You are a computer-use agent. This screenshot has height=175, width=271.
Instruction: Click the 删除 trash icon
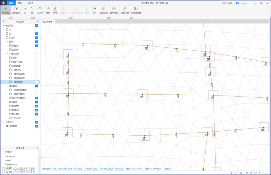coord(87,10)
